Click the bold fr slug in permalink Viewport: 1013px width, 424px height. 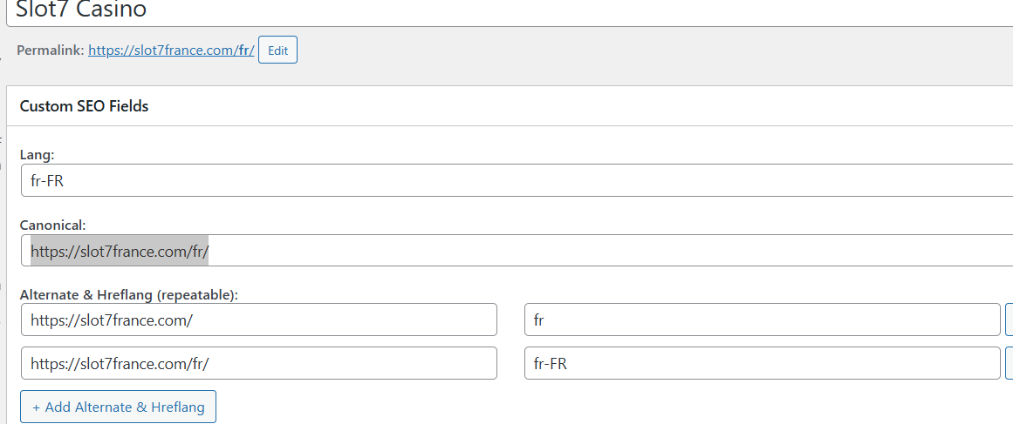tap(244, 50)
